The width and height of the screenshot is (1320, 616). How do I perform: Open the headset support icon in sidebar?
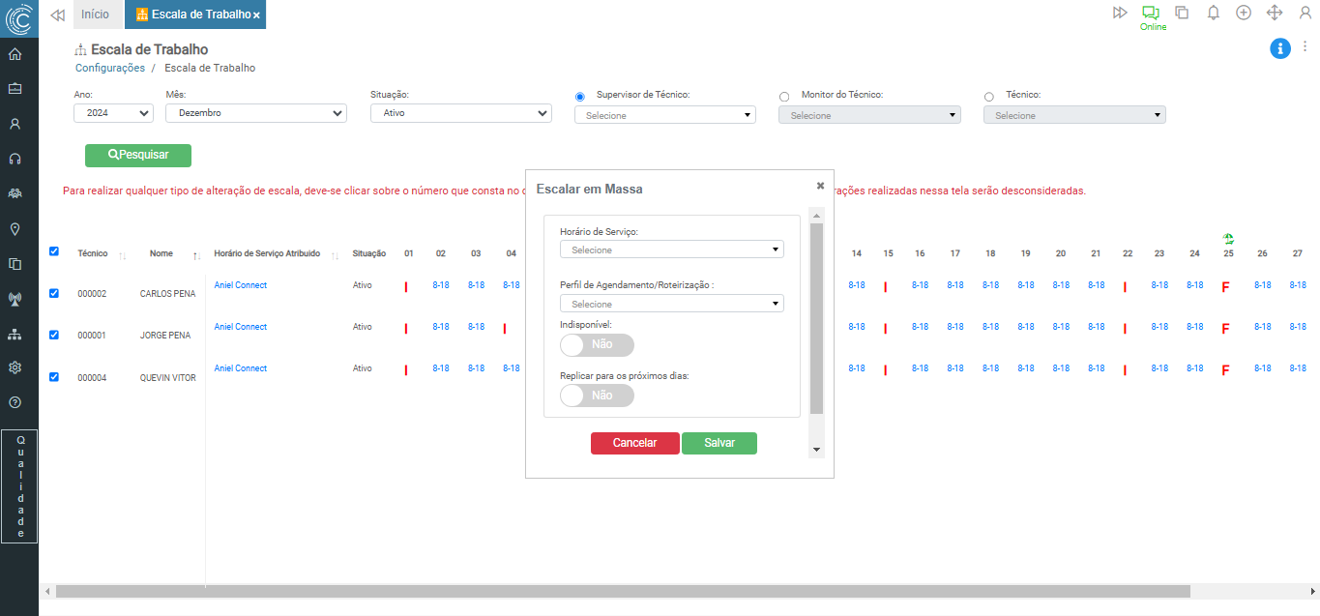[x=15, y=159]
